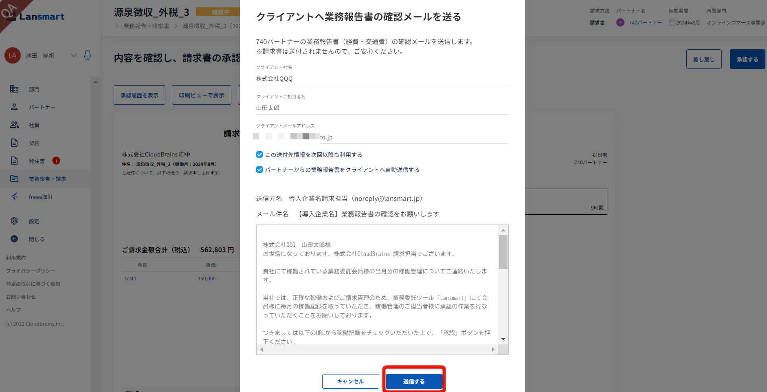
Task: Click the Lansmart logo
Action: click(36, 17)
